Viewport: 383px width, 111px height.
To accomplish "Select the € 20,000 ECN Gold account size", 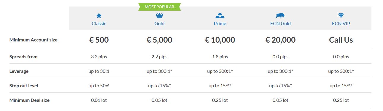I will [x=280, y=40].
